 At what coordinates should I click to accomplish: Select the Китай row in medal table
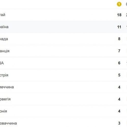[63, 15]
